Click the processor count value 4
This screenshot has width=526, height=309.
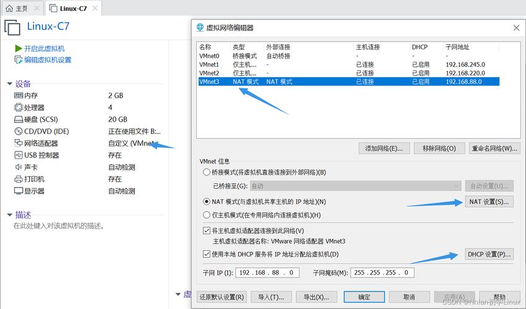tap(110, 108)
